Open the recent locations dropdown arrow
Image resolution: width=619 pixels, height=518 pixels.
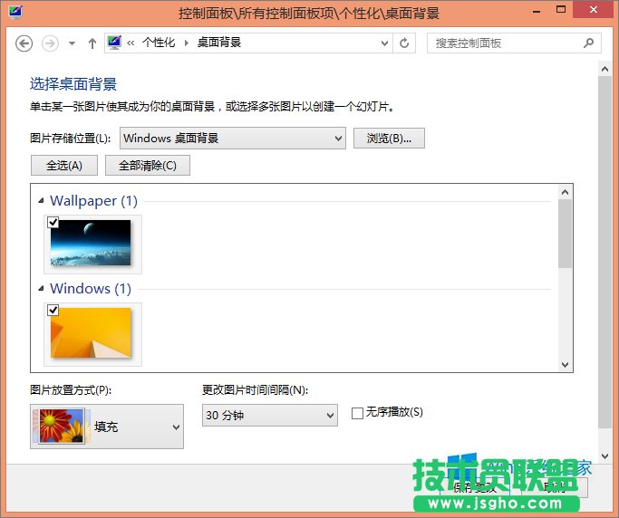click(72, 43)
